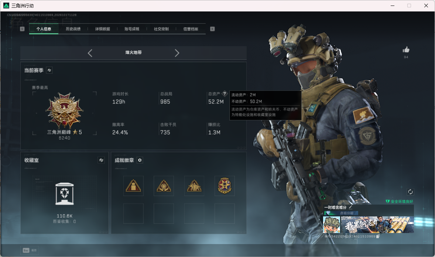Open the 详细数据 tab
Image resolution: width=435 pixels, height=257 pixels.
pyautogui.click(x=102, y=29)
